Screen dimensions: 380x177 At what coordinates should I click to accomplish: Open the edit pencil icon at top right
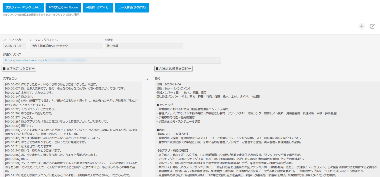(x=372, y=26)
